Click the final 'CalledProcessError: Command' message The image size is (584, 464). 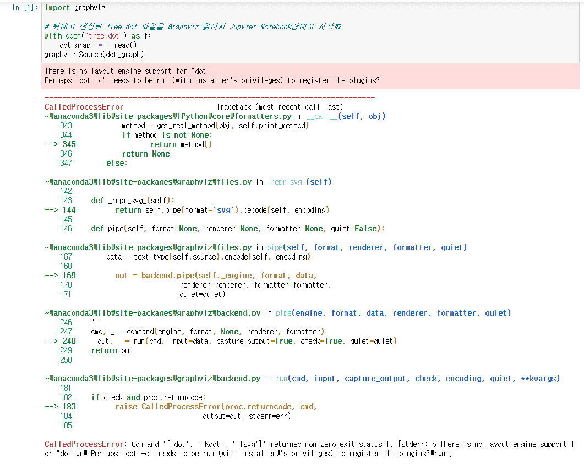pos(309,449)
